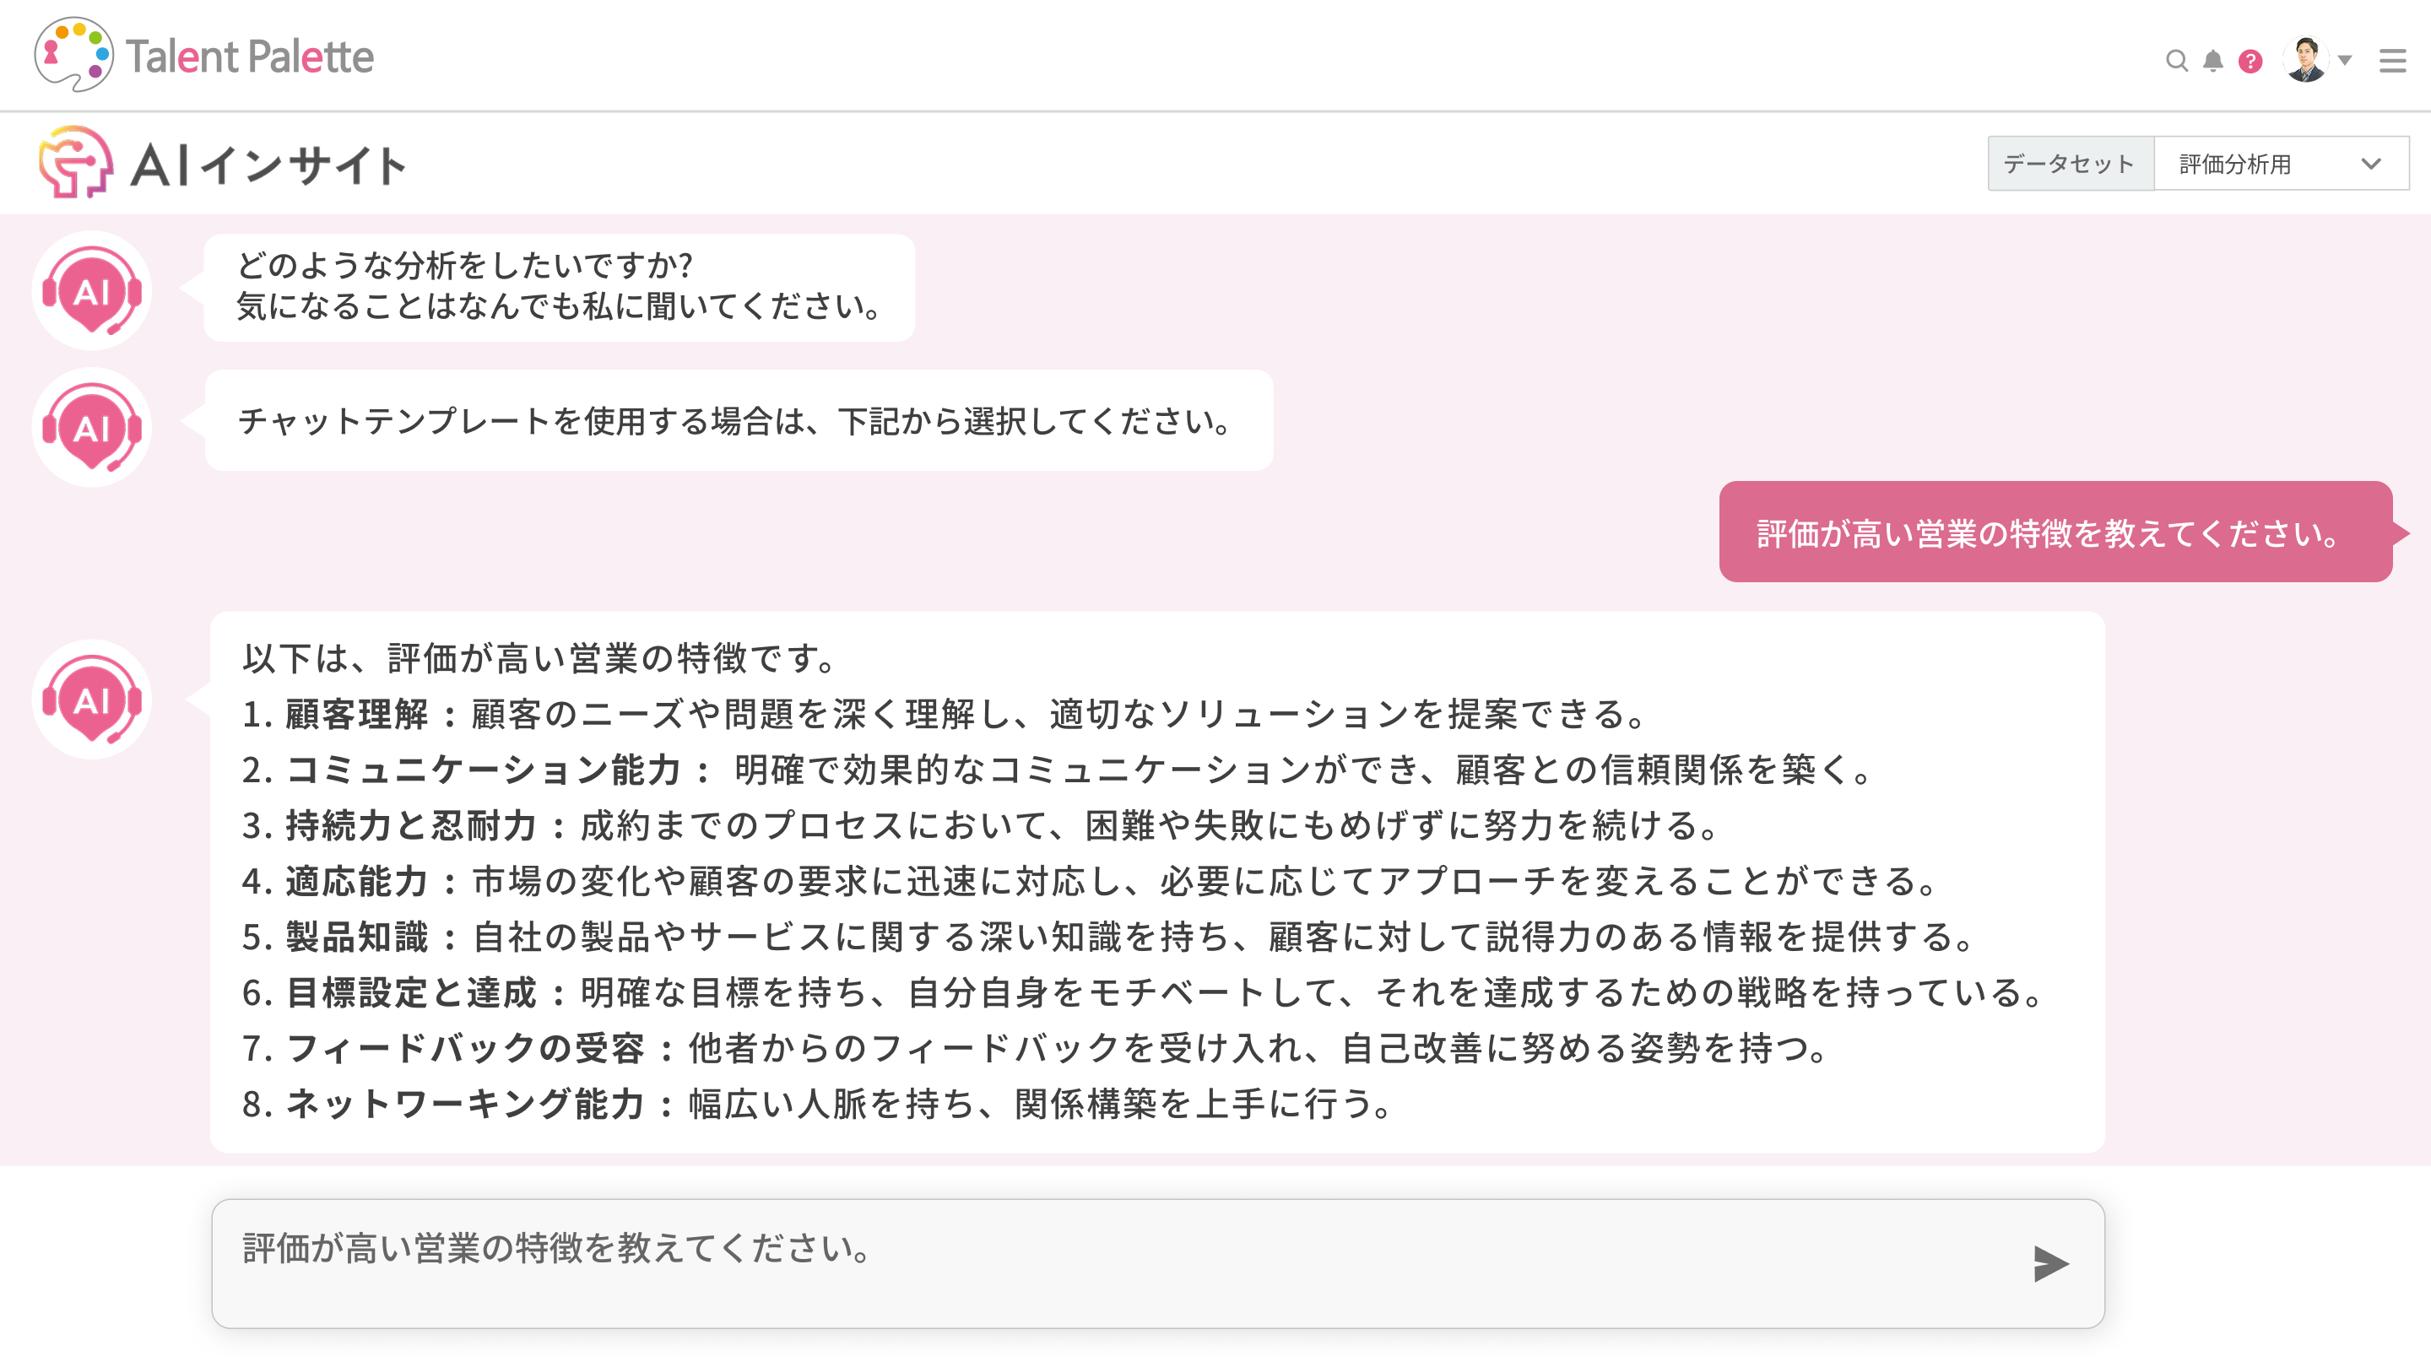Send the message with arrow icon
The width and height of the screenshot is (2431, 1367).
2049,1263
